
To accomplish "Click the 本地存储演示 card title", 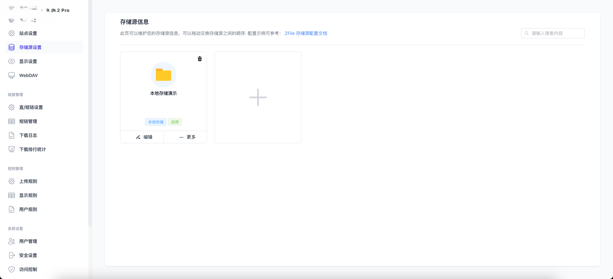I will tap(163, 93).
